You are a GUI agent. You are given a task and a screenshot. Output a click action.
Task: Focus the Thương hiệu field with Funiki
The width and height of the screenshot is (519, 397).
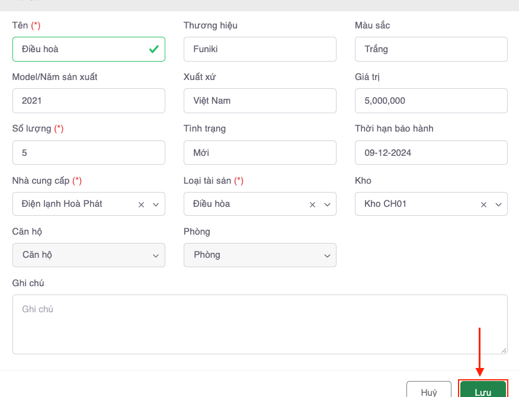click(x=259, y=49)
